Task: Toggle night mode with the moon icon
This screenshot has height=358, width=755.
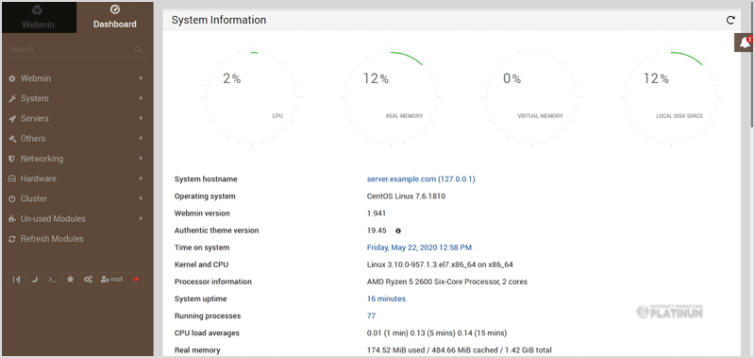Action: pyautogui.click(x=34, y=280)
